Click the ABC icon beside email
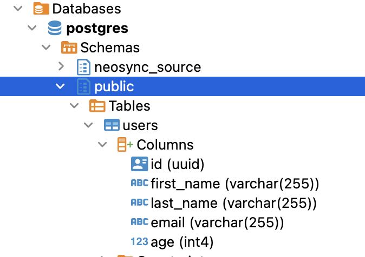 [139, 222]
